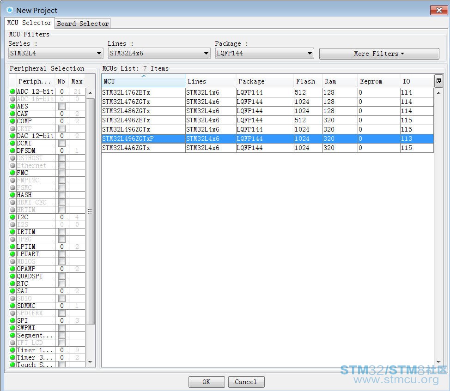This screenshot has height=391, width=450.
Task: Select the STM32L476ZETx row
Action: (x=268, y=92)
